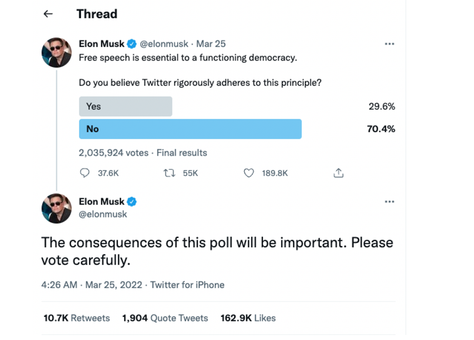This screenshot has width=474, height=340.
Task: View the 1,904 Quote Tweets
Action: click(x=165, y=318)
